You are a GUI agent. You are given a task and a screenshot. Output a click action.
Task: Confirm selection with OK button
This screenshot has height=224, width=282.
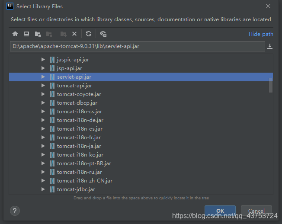pyautogui.click(x=220, y=211)
